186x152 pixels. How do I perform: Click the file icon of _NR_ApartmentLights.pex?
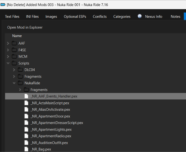(x=26, y=129)
